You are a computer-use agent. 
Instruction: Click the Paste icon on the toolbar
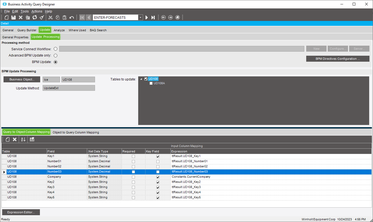pyautogui.click(x=65, y=17)
